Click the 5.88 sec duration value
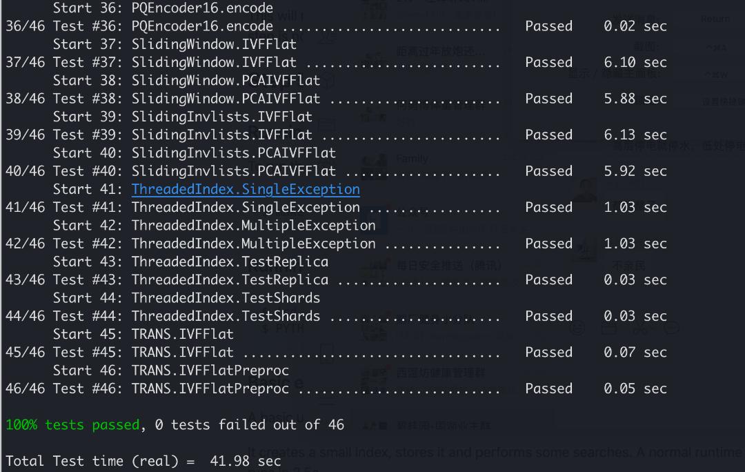745x472 pixels. coord(635,99)
